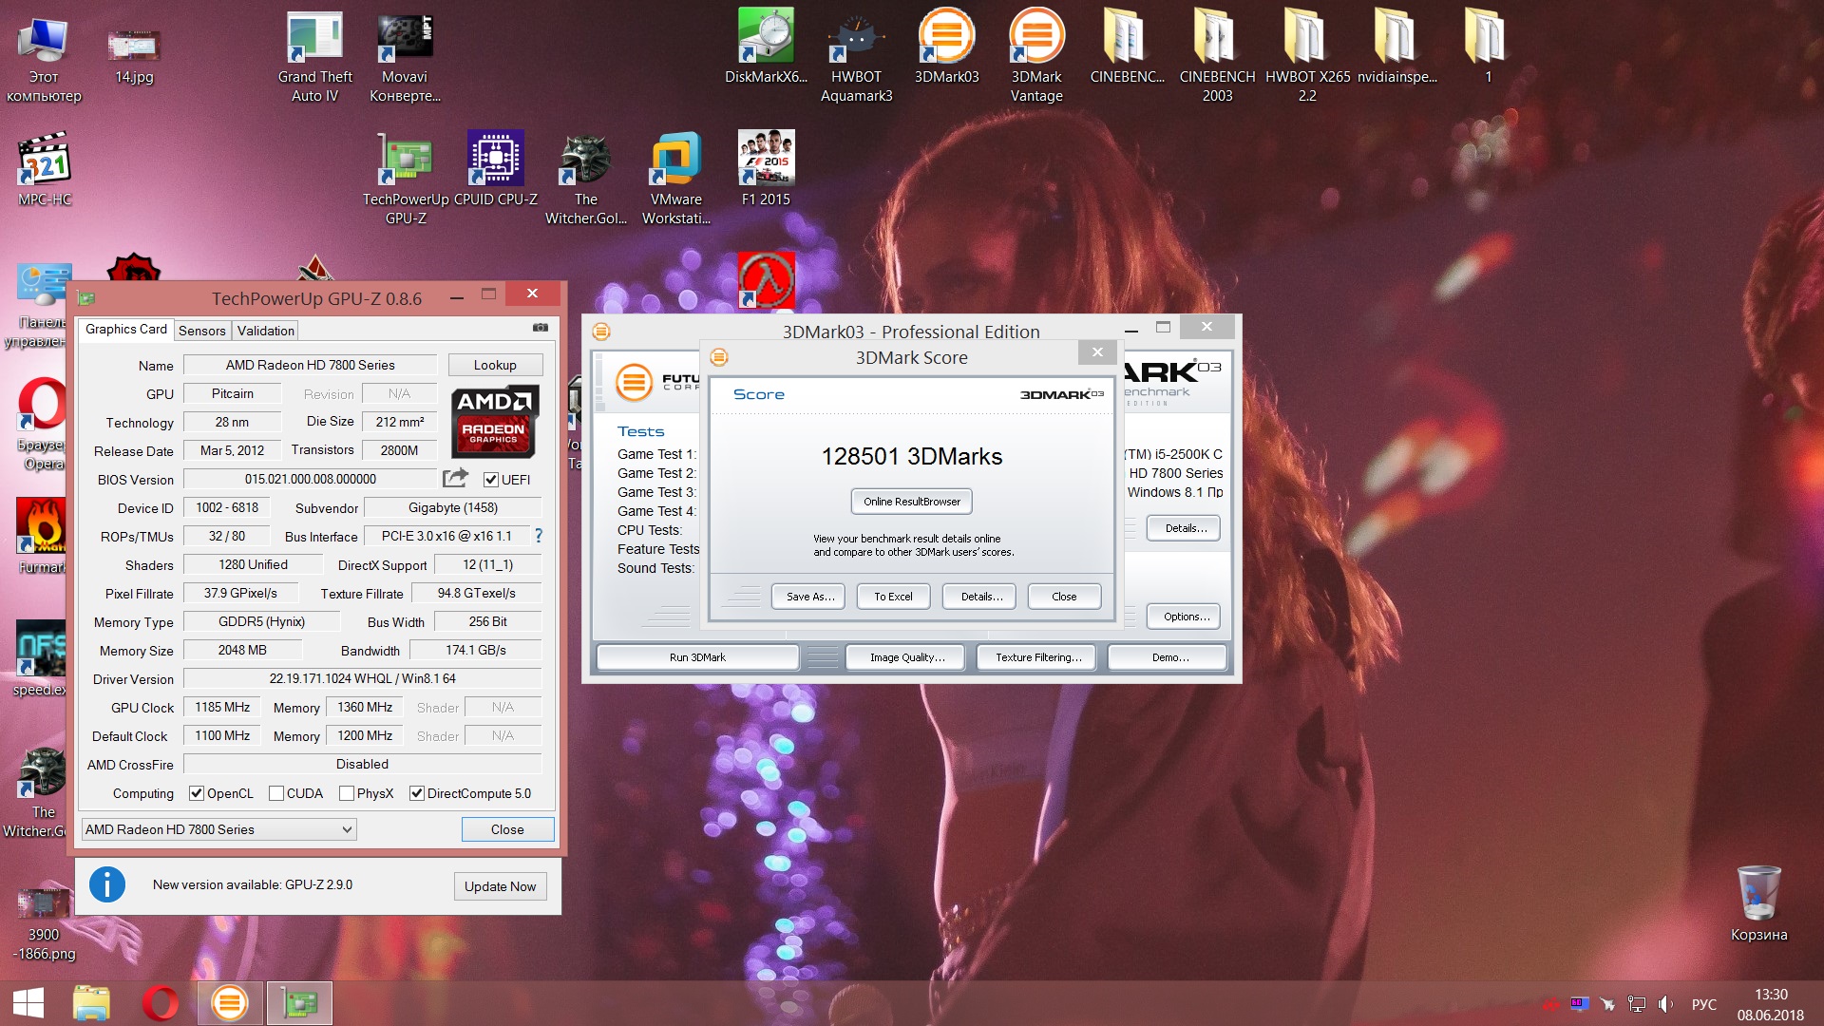
Task: Click the Bus Interface question mark
Action: (539, 536)
